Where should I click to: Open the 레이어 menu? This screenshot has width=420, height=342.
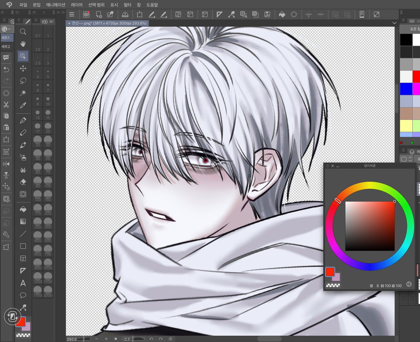coord(77,5)
